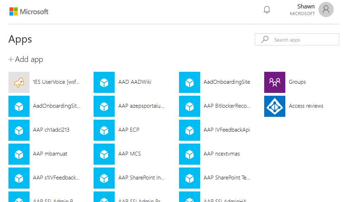Click the Add app button
343x202 pixels.
pos(26,59)
